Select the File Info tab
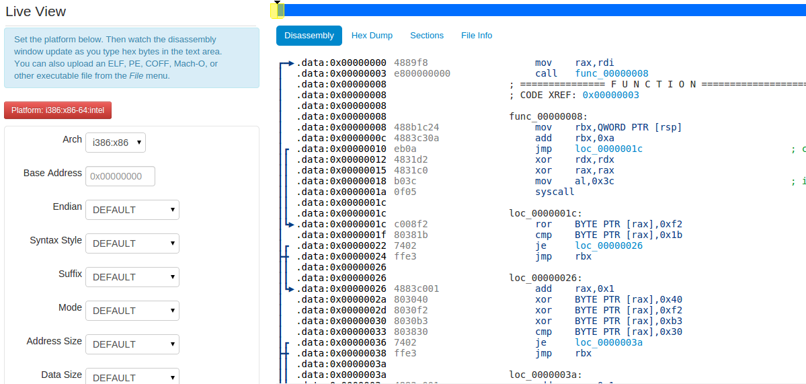 pyautogui.click(x=477, y=36)
